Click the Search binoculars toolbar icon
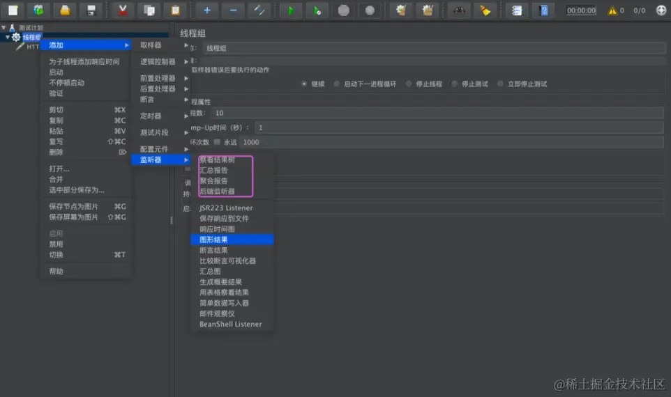The height and width of the screenshot is (397, 671). point(459,10)
